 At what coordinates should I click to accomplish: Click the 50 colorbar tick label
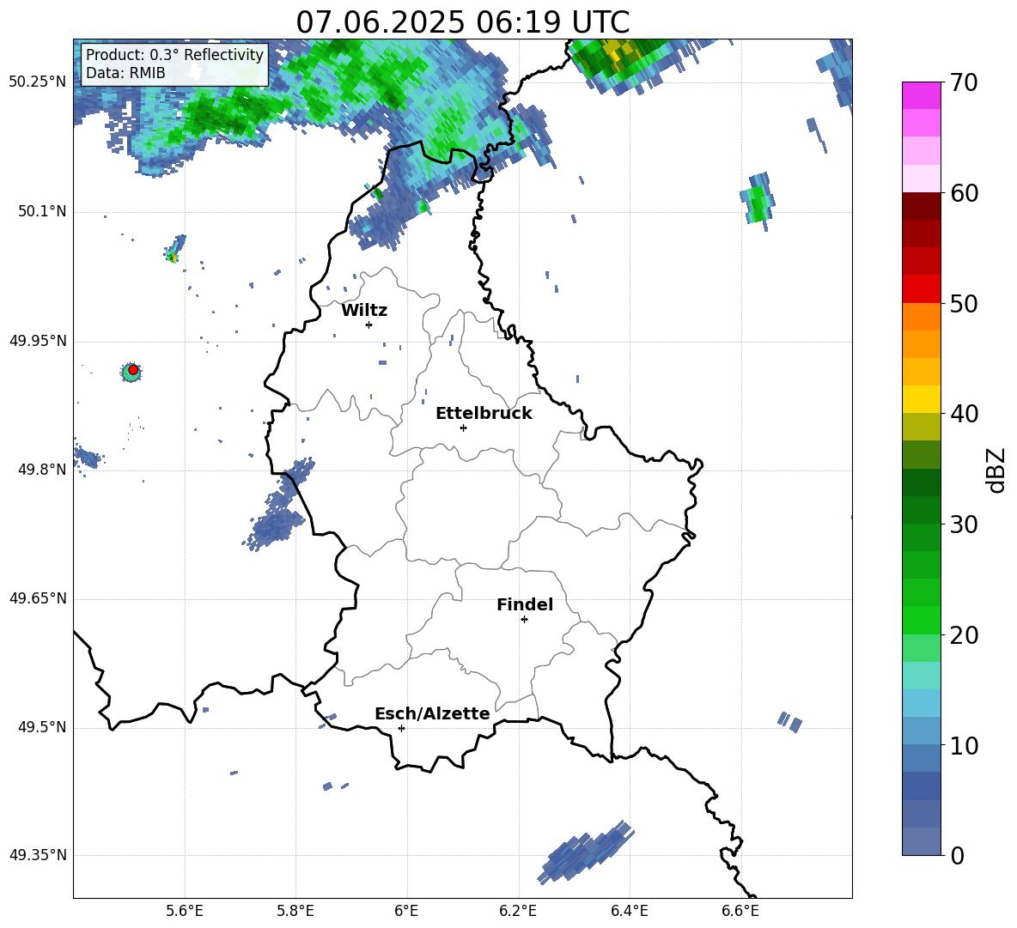[964, 304]
